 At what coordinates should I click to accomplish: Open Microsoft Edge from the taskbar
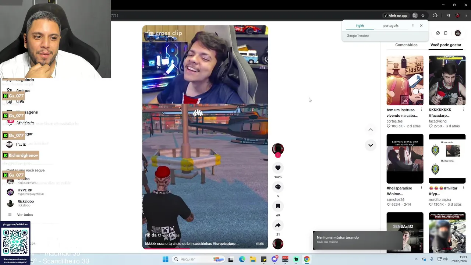coord(242,259)
